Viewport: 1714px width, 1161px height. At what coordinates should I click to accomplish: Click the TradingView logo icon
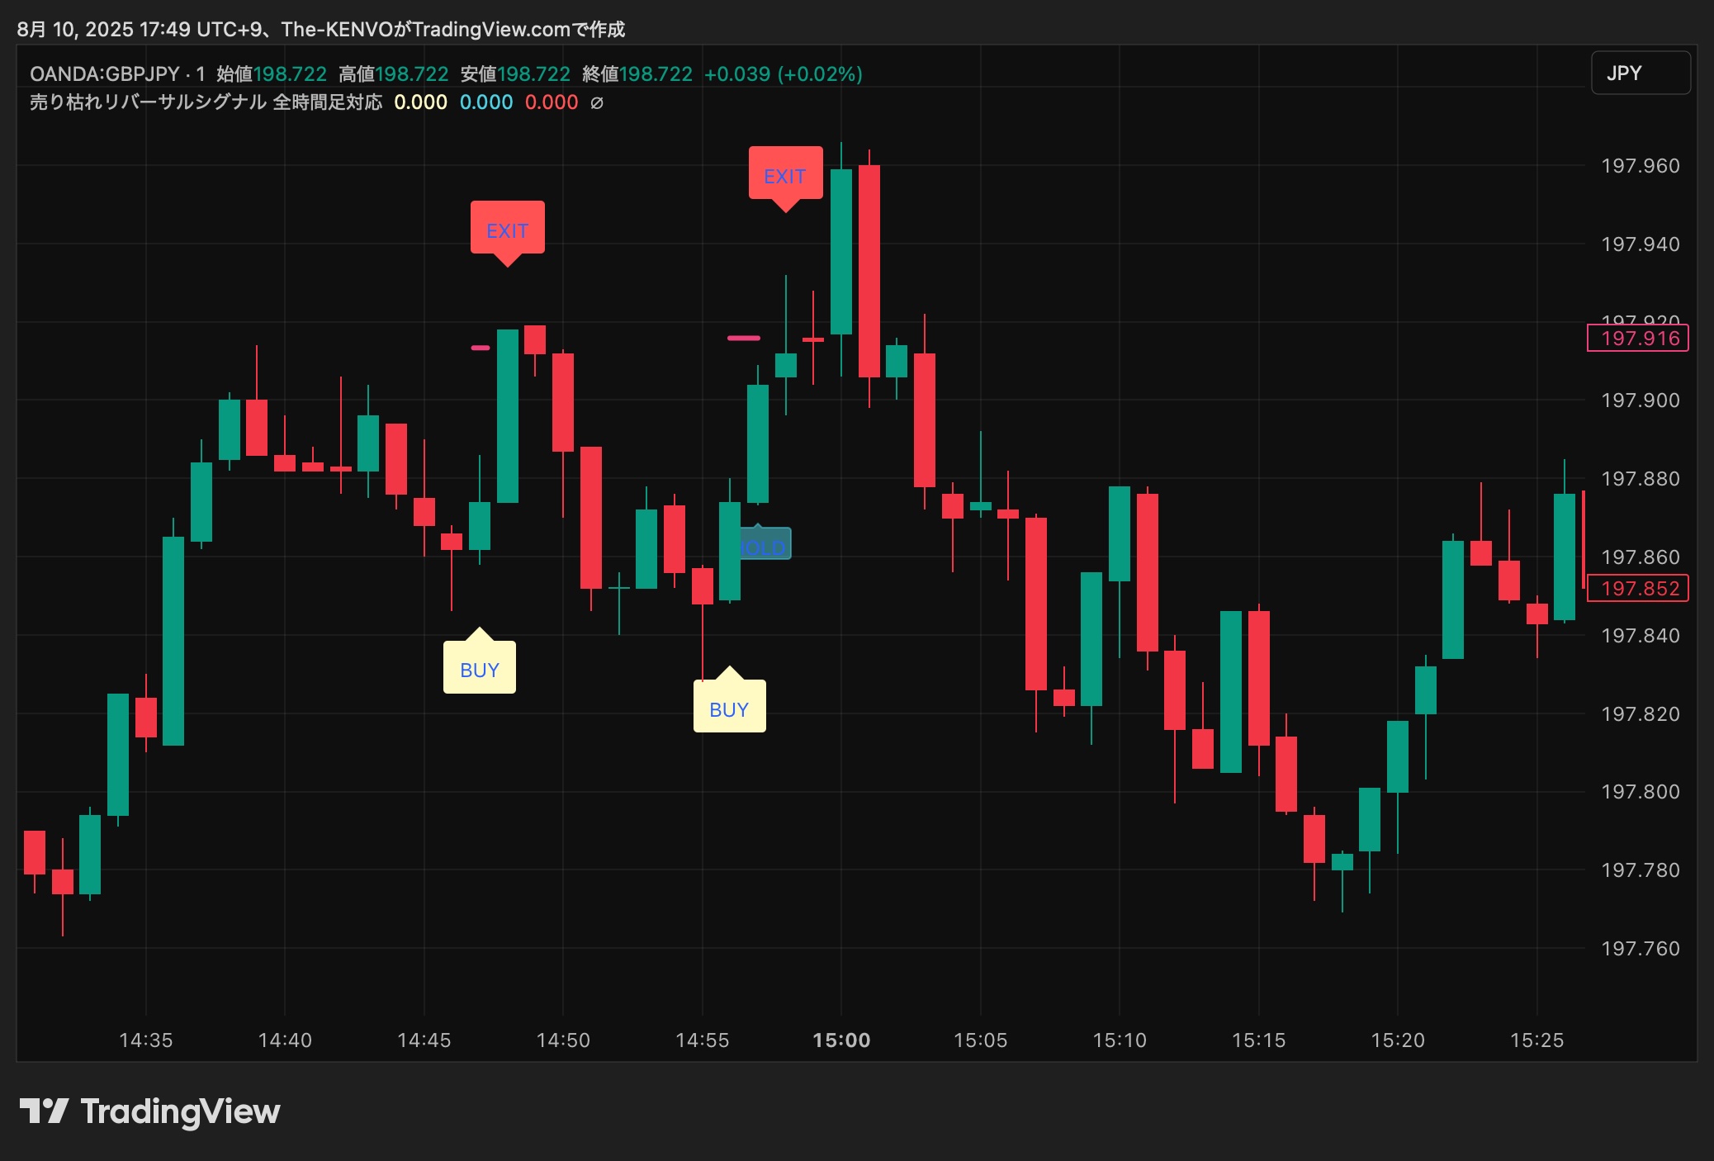tap(43, 1111)
